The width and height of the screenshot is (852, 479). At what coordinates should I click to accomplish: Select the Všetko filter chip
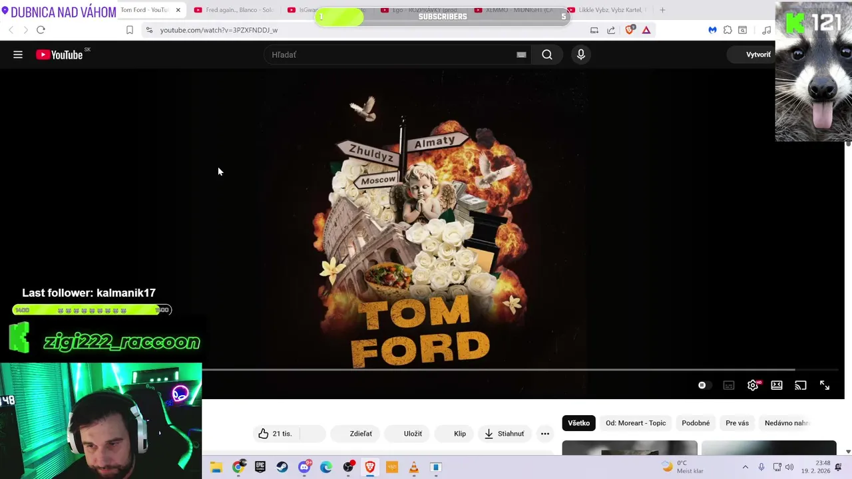tap(578, 423)
